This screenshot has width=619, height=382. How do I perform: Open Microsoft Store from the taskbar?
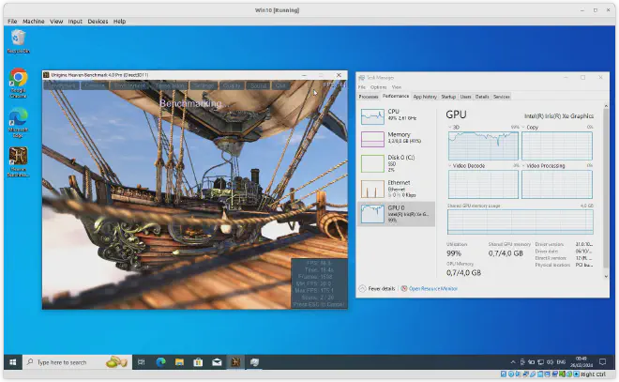pyautogui.click(x=198, y=361)
